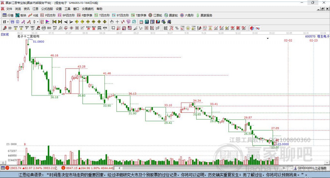
Task: Open the 设置 menu
Action: tap(59, 9)
